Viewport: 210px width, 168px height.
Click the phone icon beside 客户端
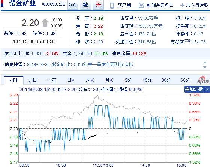[x=112, y=6]
